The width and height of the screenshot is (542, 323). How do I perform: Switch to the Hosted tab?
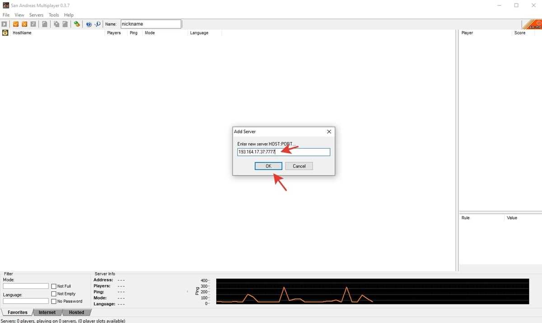tap(76, 312)
